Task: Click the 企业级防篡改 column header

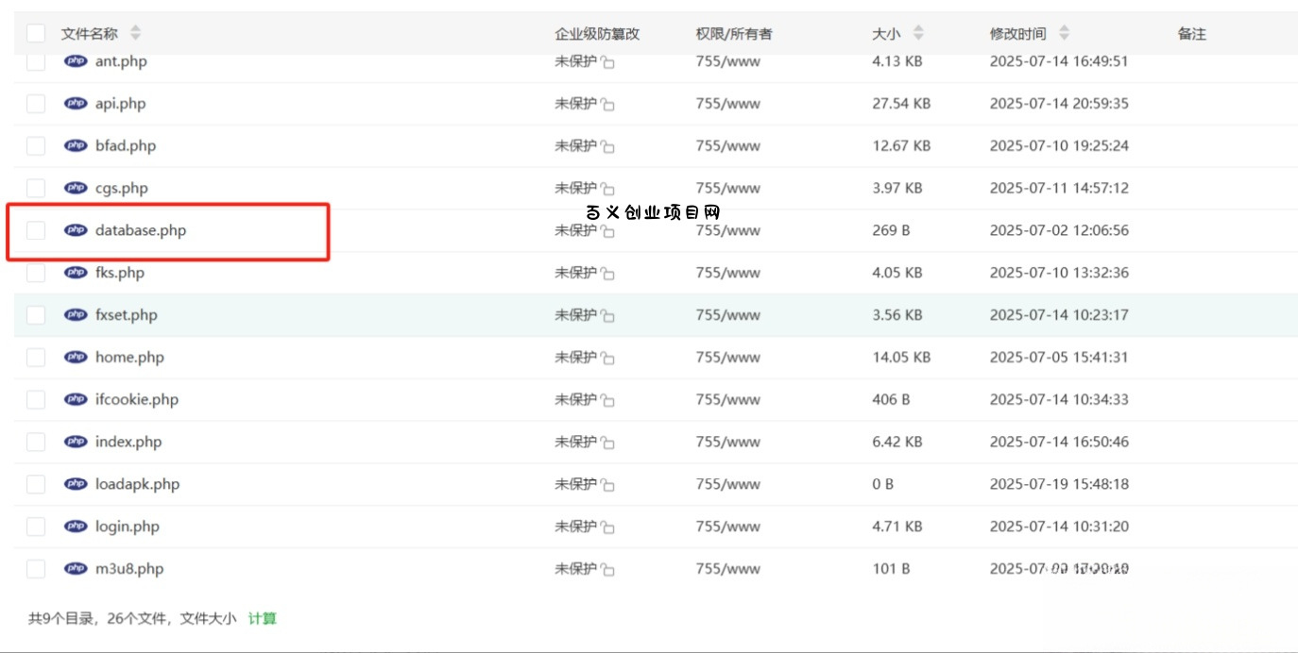Action: (597, 34)
